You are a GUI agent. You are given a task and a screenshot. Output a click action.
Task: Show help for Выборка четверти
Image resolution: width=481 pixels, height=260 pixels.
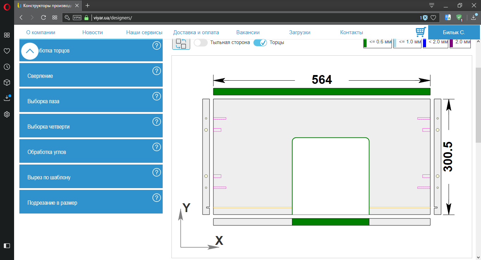coord(157,122)
